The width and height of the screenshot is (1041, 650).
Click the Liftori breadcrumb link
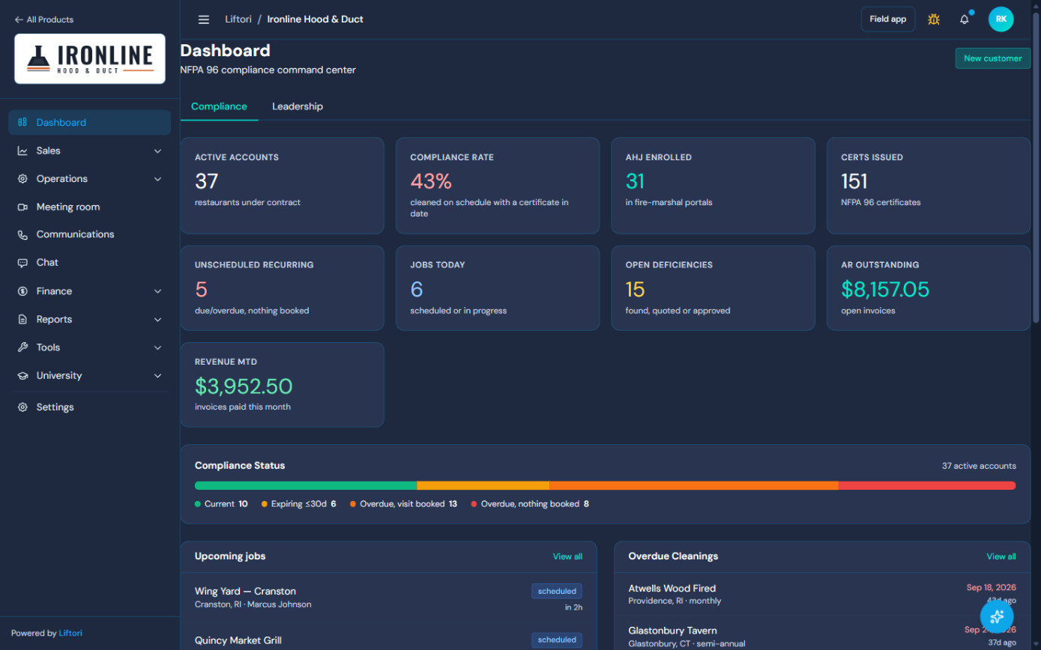click(x=238, y=19)
